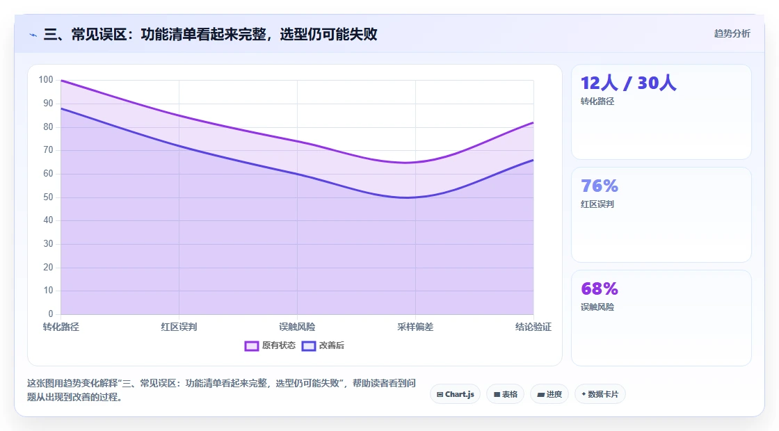Click the 68% value text
The height and width of the screenshot is (431, 779).
click(600, 288)
